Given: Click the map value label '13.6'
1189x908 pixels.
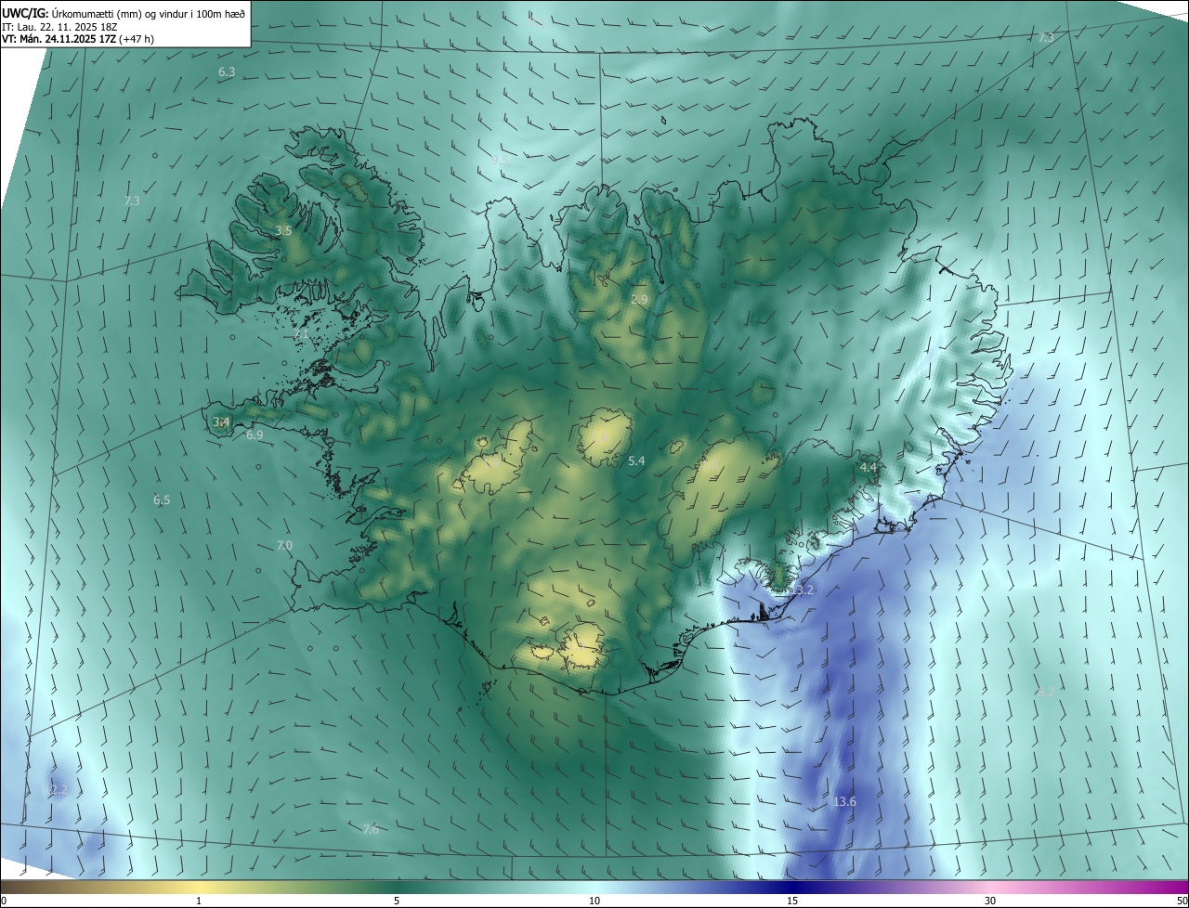Looking at the screenshot, I should click(844, 801).
